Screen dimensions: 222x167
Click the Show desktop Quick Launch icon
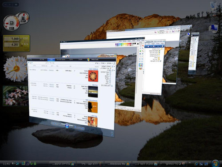click(206, 164)
